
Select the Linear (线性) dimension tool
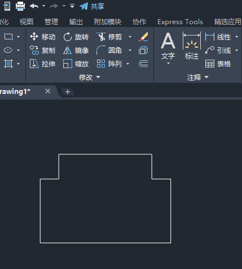tap(218, 37)
